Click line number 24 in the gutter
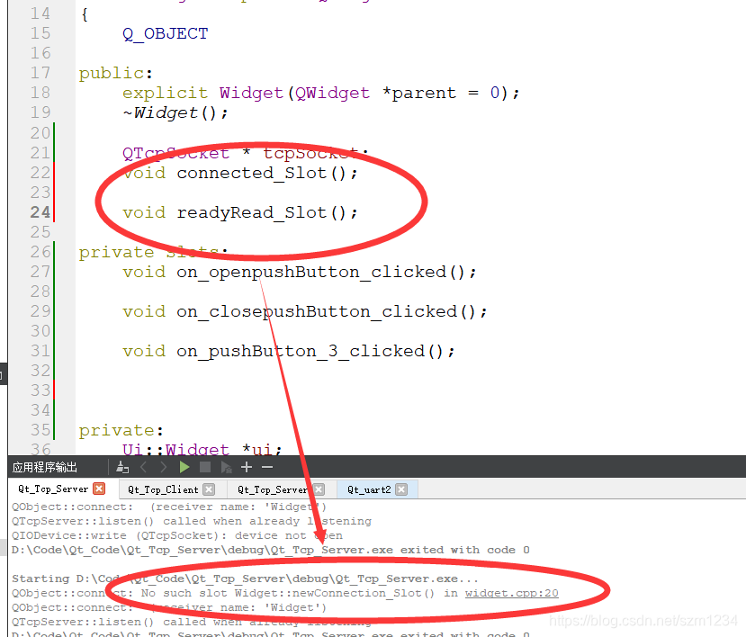This screenshot has width=746, height=637. [x=40, y=212]
